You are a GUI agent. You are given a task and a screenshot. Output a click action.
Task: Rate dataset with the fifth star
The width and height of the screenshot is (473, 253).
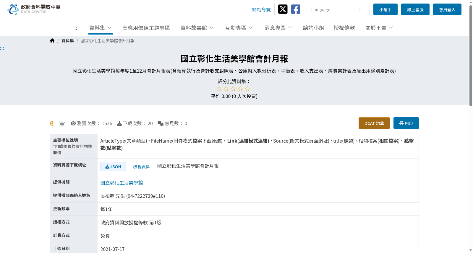[x=247, y=89]
